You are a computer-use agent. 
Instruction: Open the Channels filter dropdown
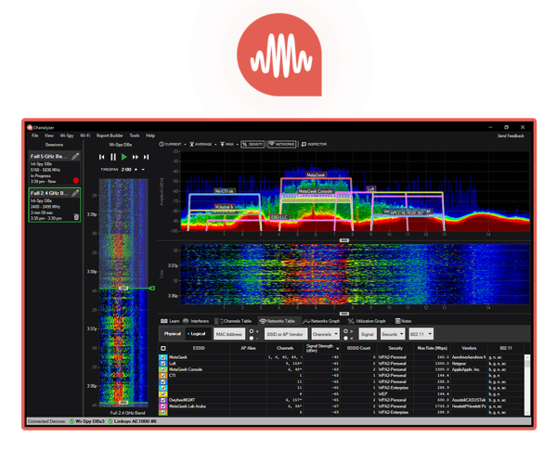click(326, 334)
